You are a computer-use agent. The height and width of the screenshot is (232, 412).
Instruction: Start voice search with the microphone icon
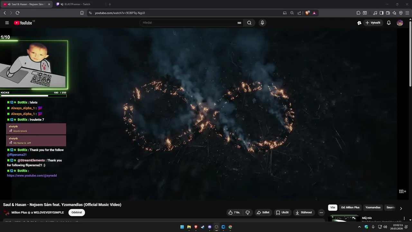coord(262,23)
